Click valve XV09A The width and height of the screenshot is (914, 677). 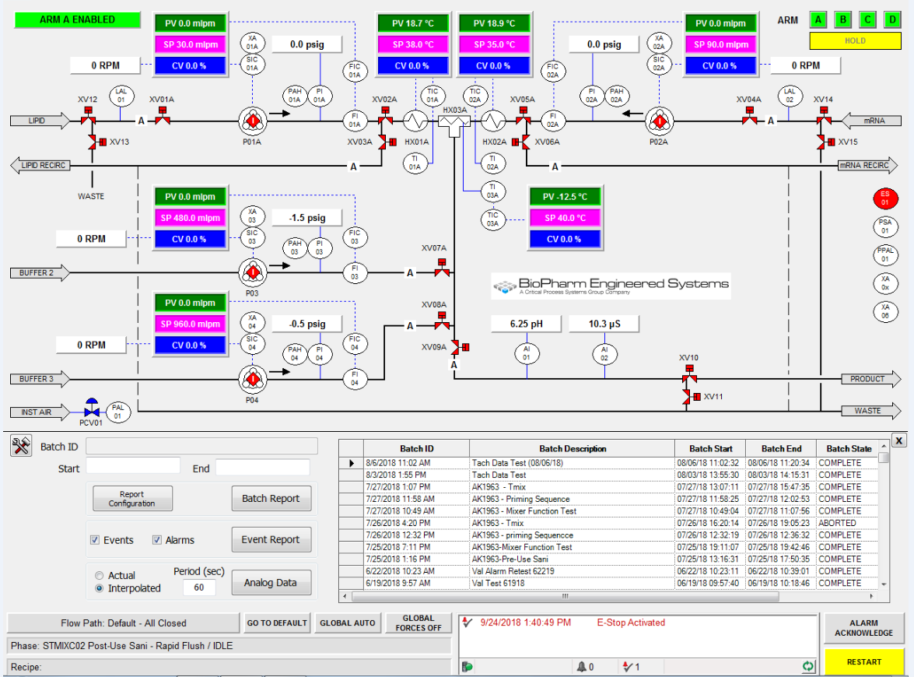(x=459, y=348)
